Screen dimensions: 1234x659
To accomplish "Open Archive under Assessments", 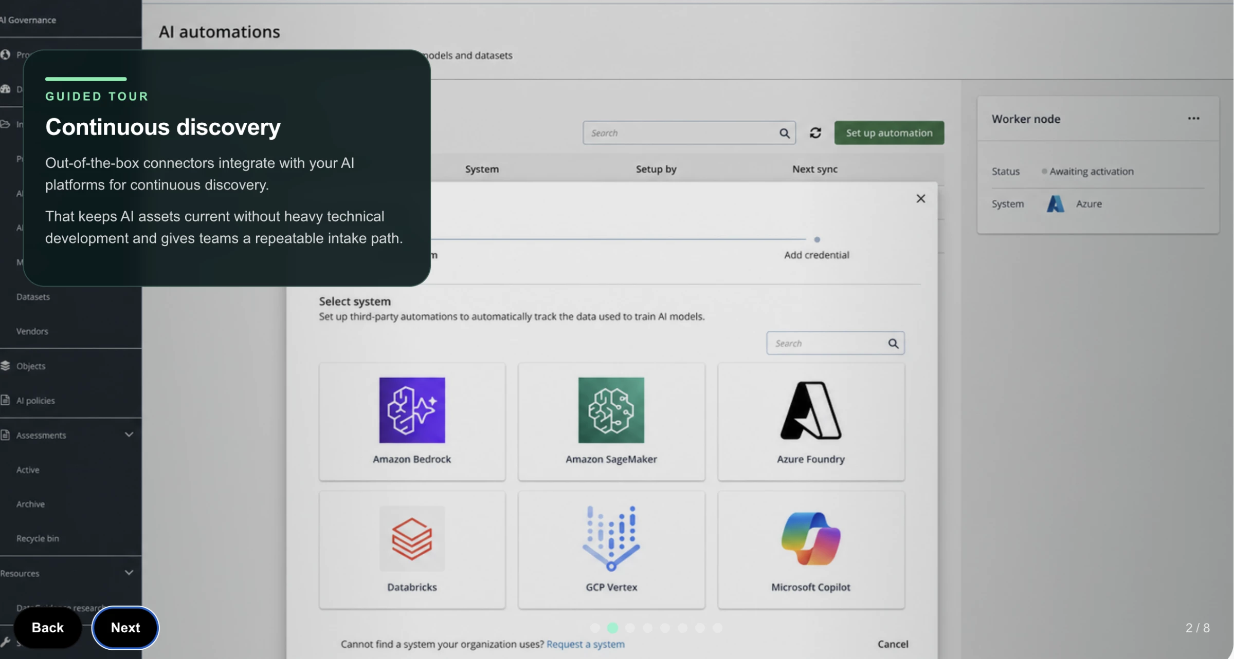I will click(x=30, y=504).
